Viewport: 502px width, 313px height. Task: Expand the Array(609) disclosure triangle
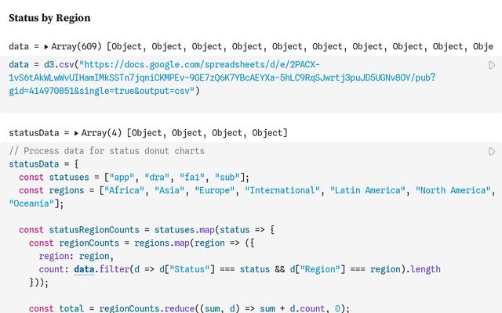tap(46, 47)
